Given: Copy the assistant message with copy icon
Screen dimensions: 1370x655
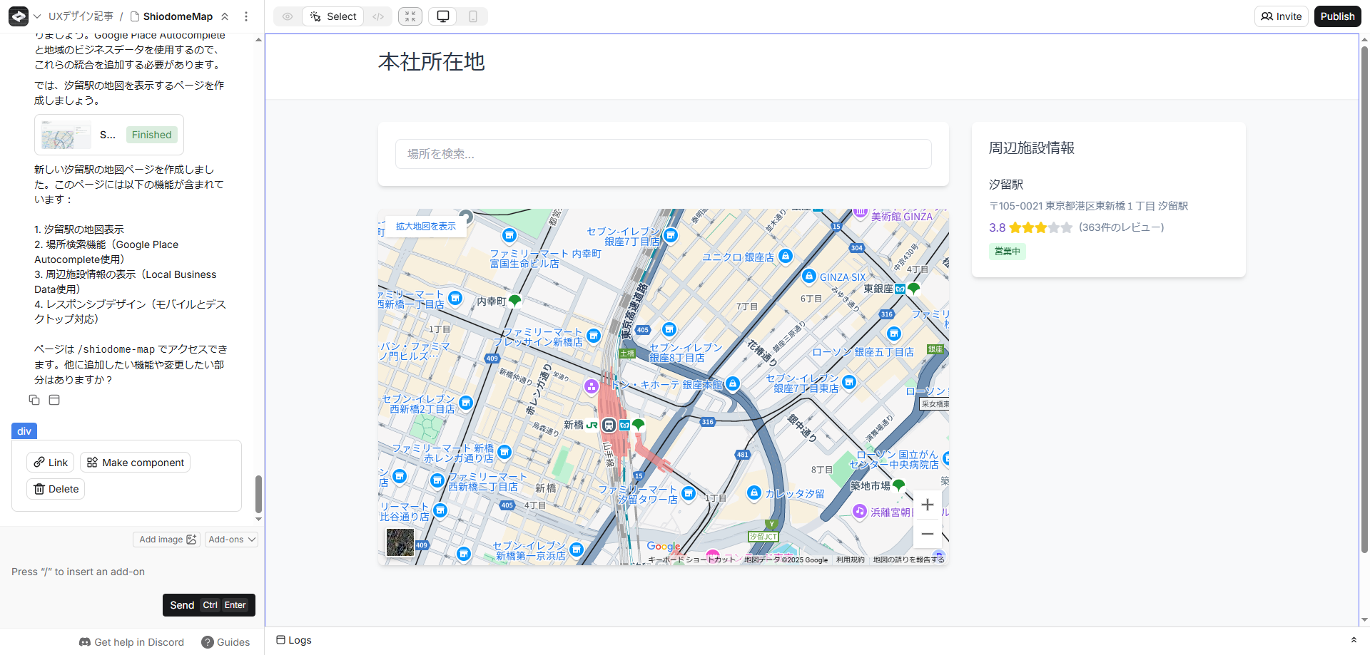Looking at the screenshot, I should (34, 400).
